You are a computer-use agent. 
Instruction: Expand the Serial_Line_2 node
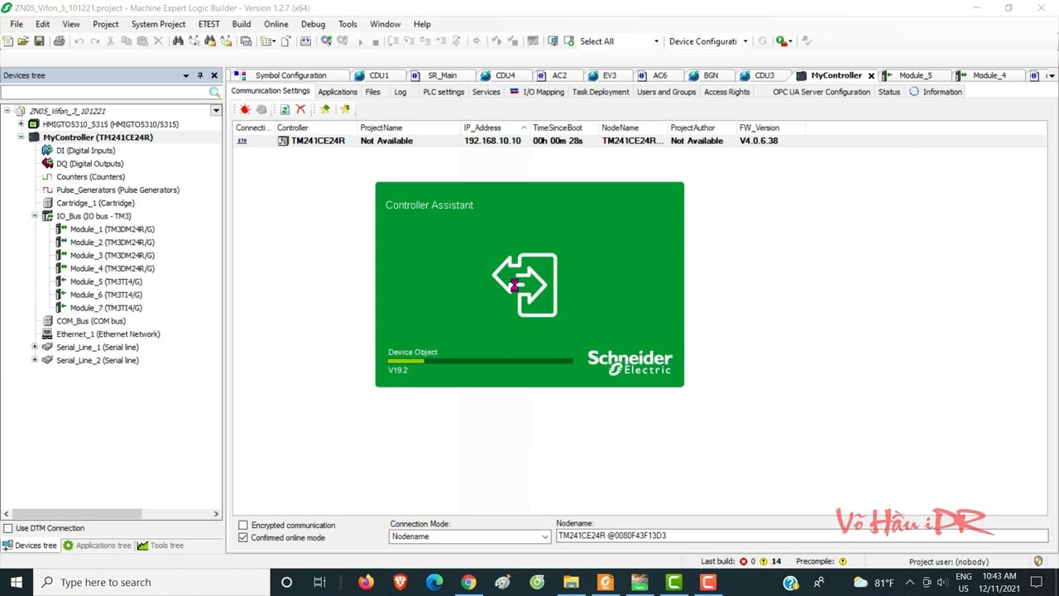pyautogui.click(x=35, y=360)
